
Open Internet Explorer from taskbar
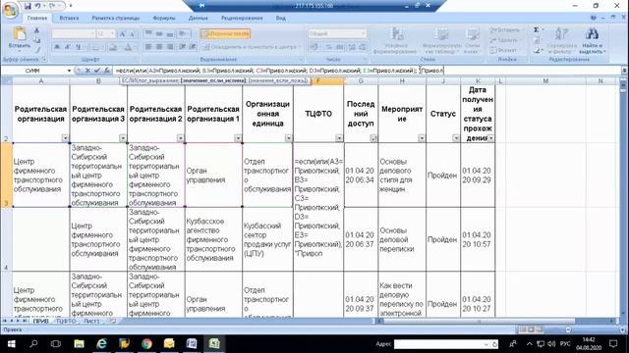(102, 344)
